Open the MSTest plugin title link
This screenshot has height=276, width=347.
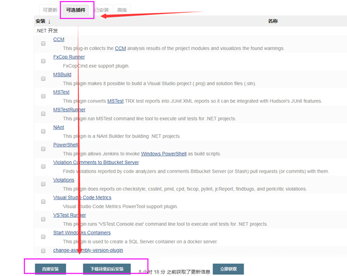(x=61, y=92)
